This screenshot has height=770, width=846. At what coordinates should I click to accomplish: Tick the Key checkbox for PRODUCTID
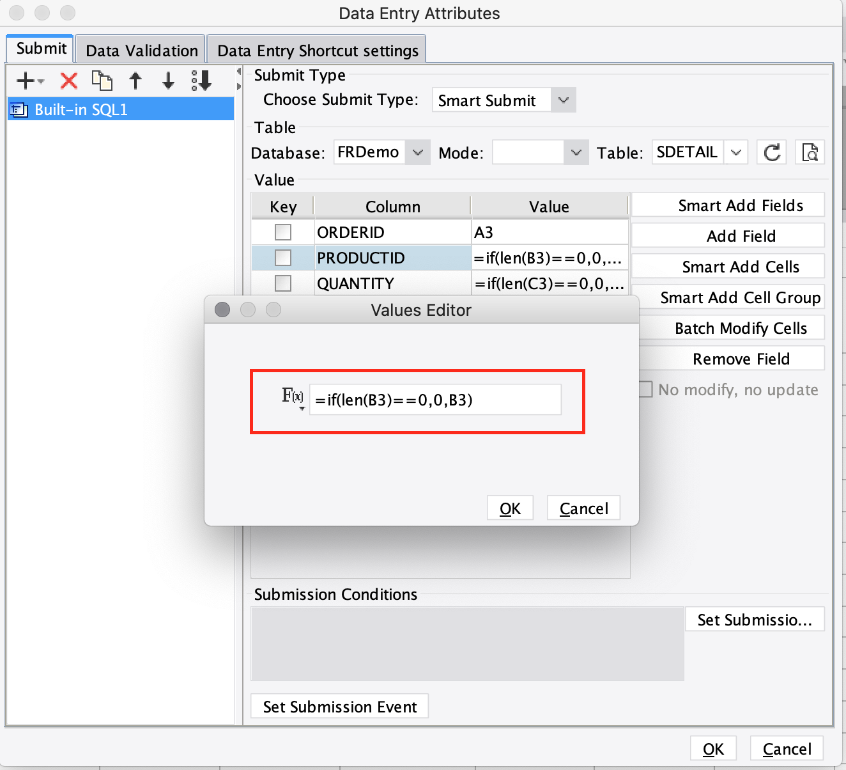point(283,257)
